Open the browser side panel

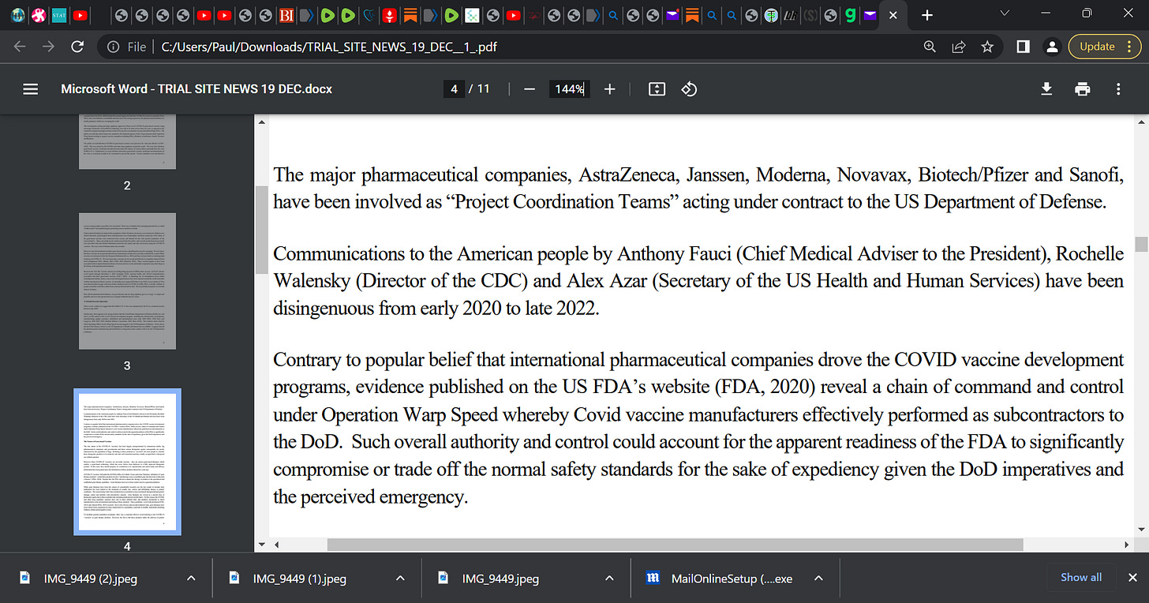click(1023, 47)
